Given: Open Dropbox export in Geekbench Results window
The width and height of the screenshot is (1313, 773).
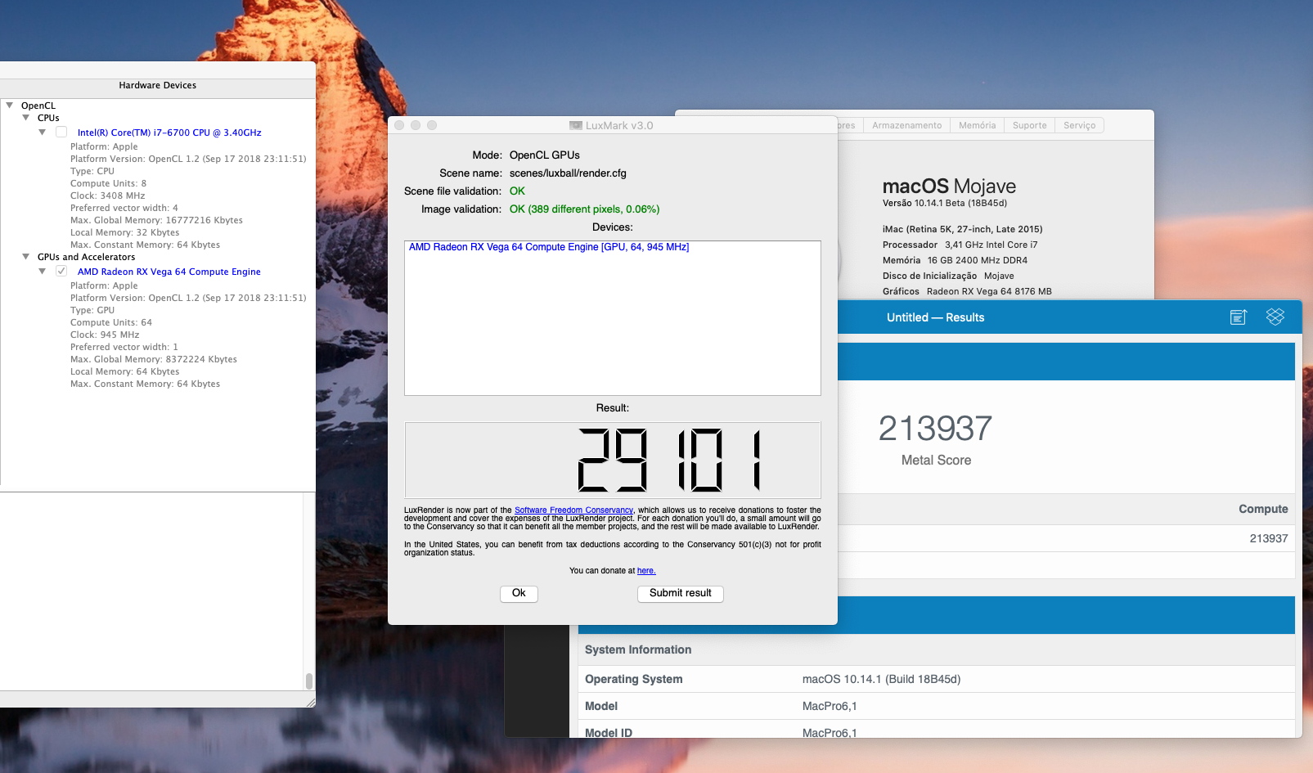Looking at the screenshot, I should coord(1275,317).
